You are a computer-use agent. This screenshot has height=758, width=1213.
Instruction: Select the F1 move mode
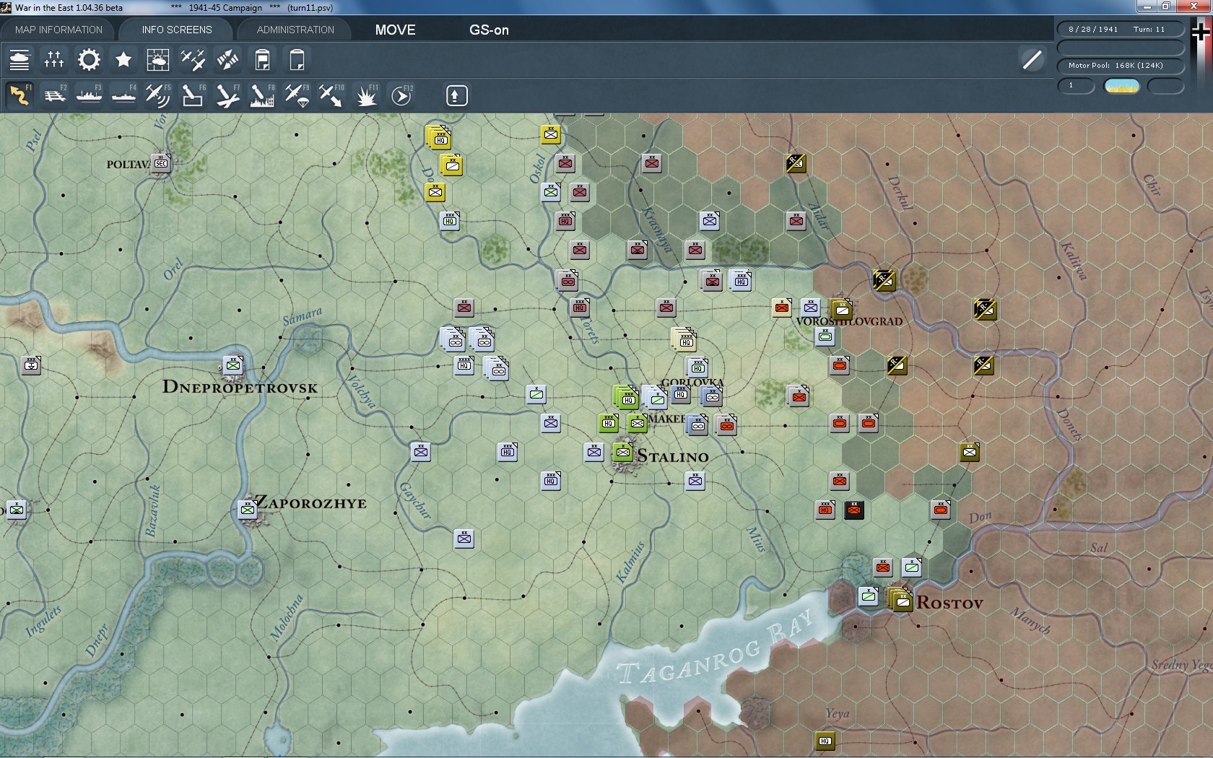pyautogui.click(x=19, y=95)
